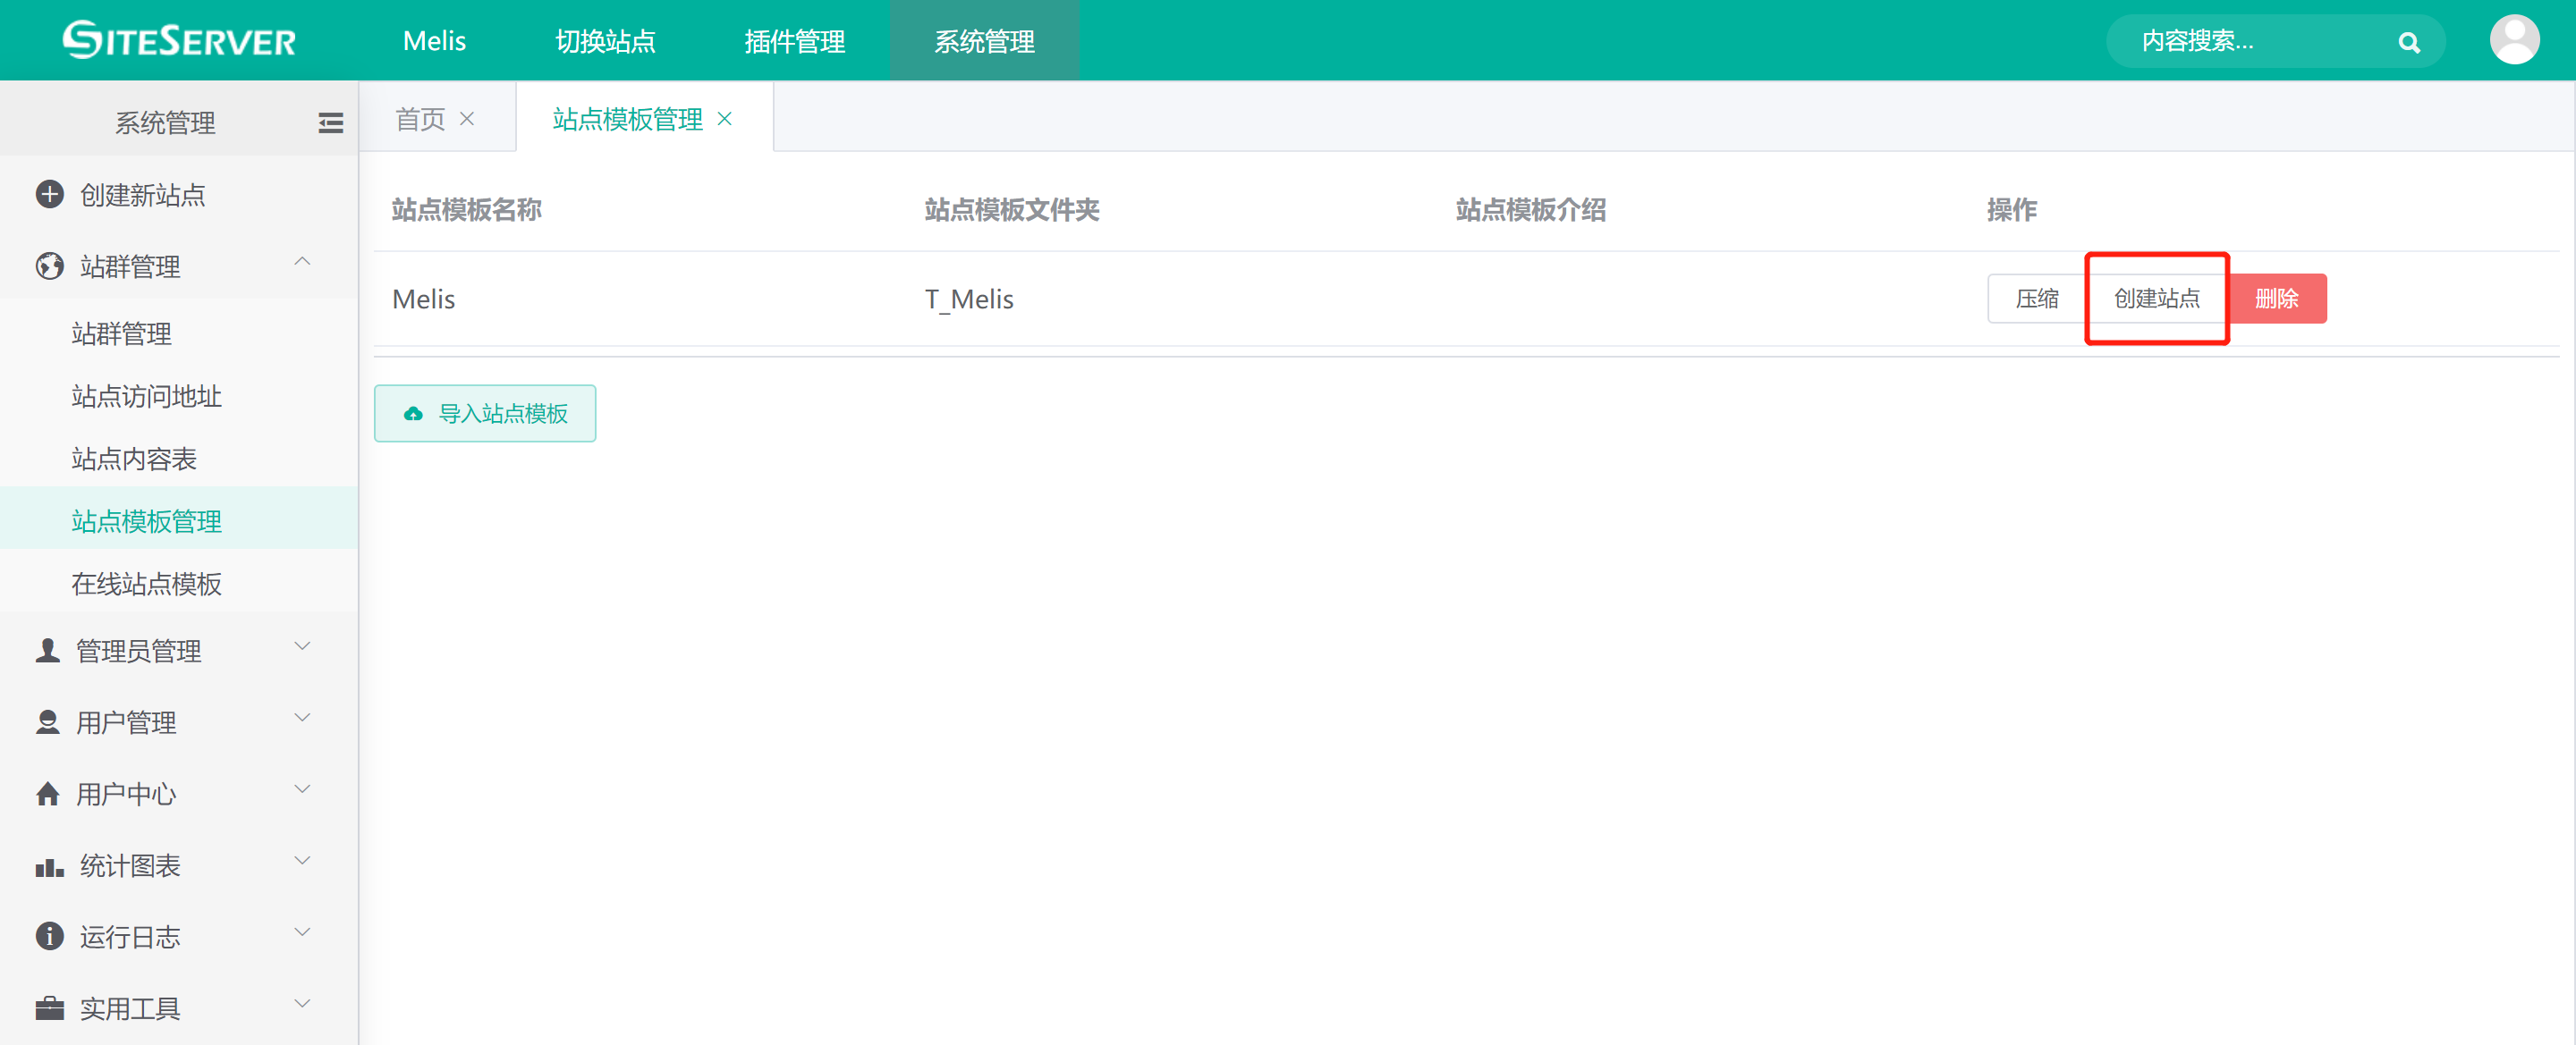
Task: Close the 站点模板管理 tab with X
Action: (725, 119)
